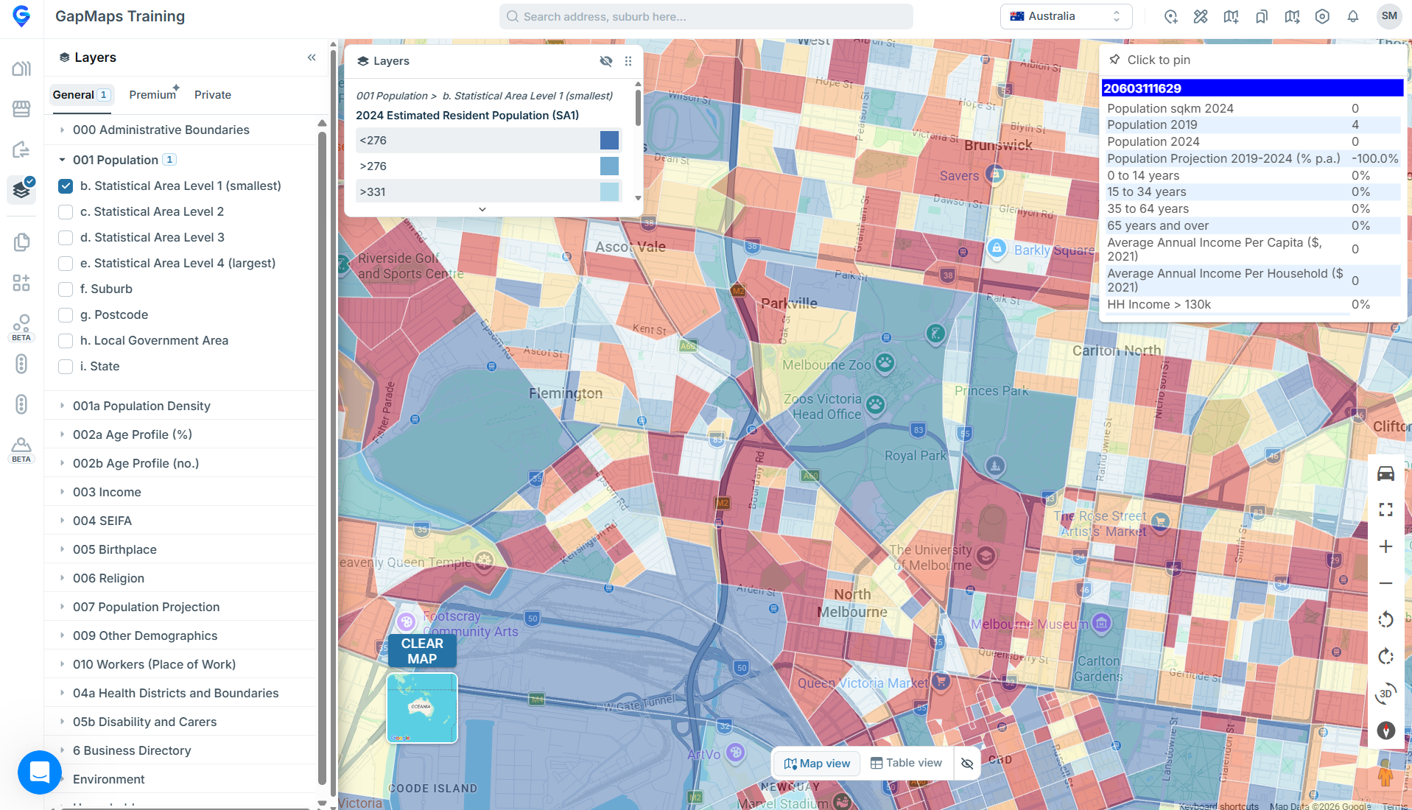Viewport: 1412px width, 810px height.
Task: Uncheck Statistical Area Level 1 checkbox
Action: click(x=66, y=186)
